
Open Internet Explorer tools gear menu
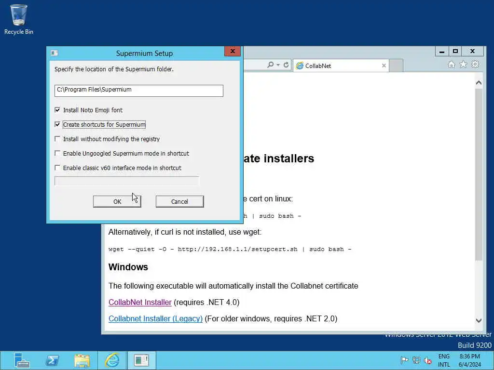coord(475,65)
